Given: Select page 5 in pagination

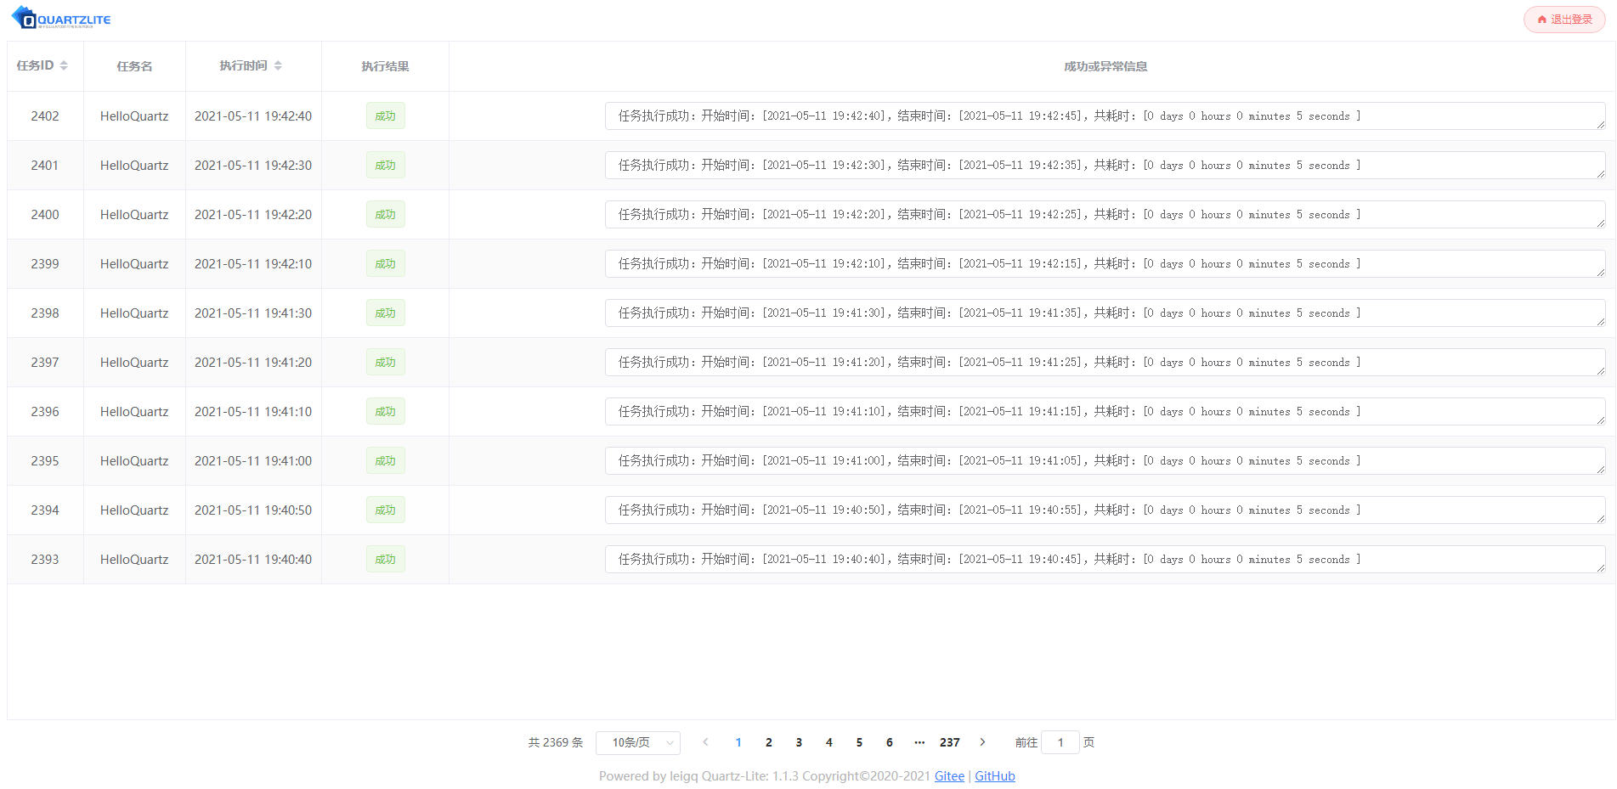Looking at the screenshot, I should pos(859,742).
